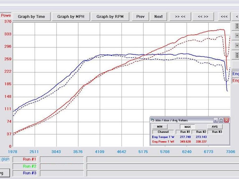Show MAX values in the Min/Max/Avg window
The width and height of the screenshot is (239, 179).
tap(187, 127)
